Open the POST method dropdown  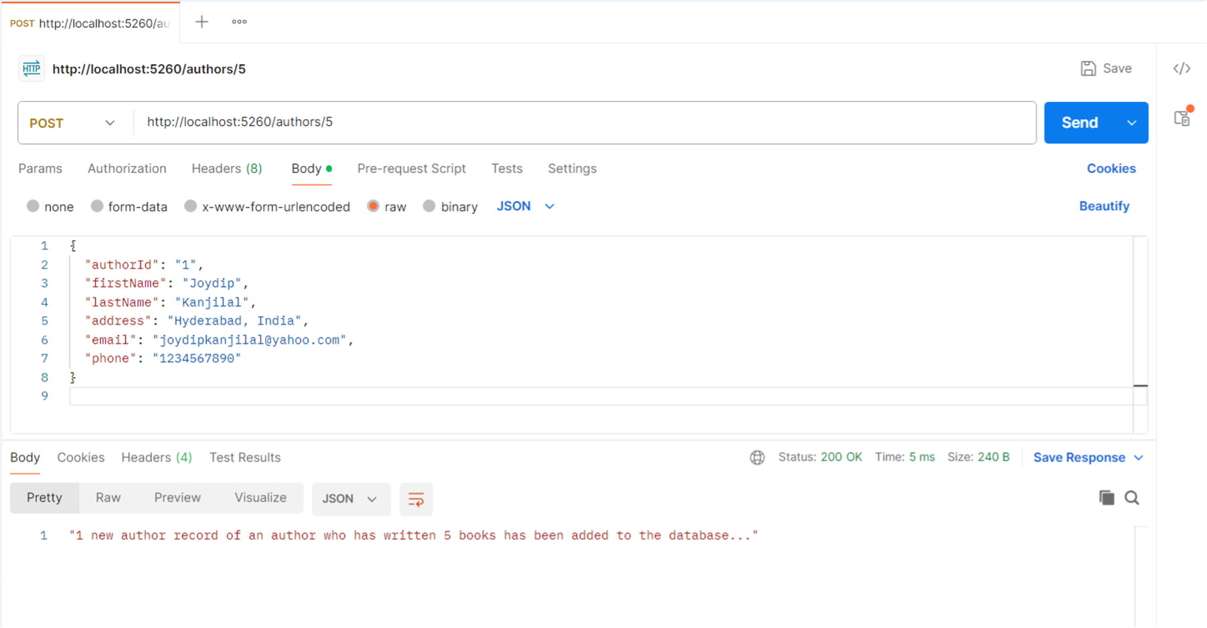pos(110,123)
